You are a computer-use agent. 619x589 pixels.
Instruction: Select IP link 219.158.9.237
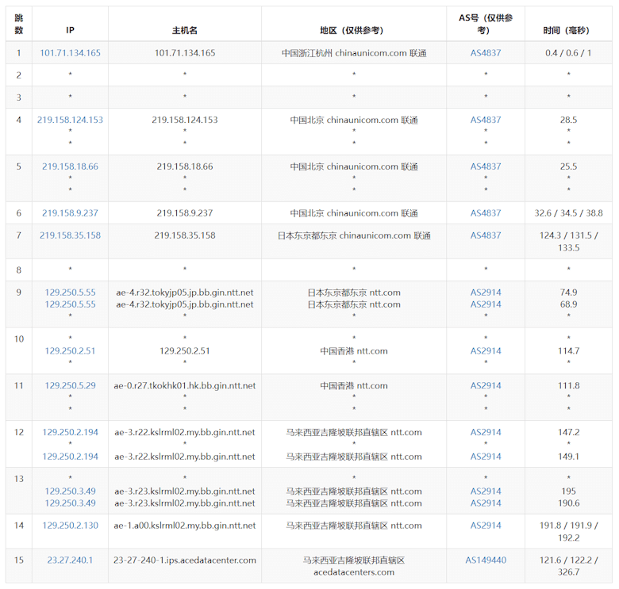point(70,213)
